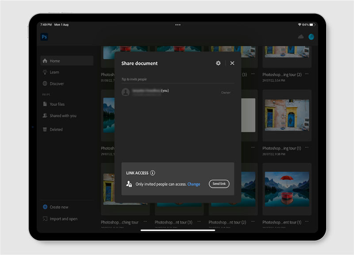Open the Owner role dropdown

pos(226,92)
